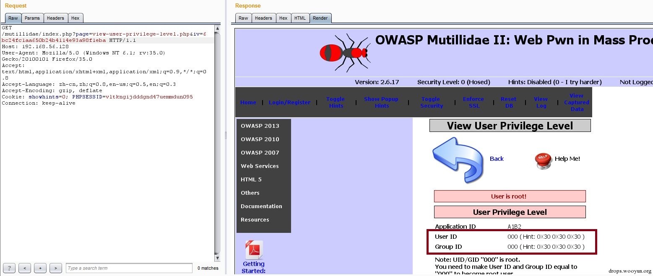Switch to the Response Raw tab

click(x=243, y=18)
